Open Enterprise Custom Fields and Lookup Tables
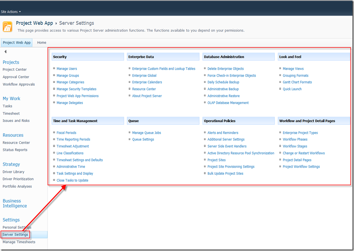This screenshot has height=251, width=354. click(x=163, y=69)
